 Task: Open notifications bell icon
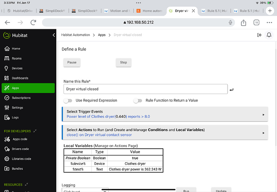point(269,35)
